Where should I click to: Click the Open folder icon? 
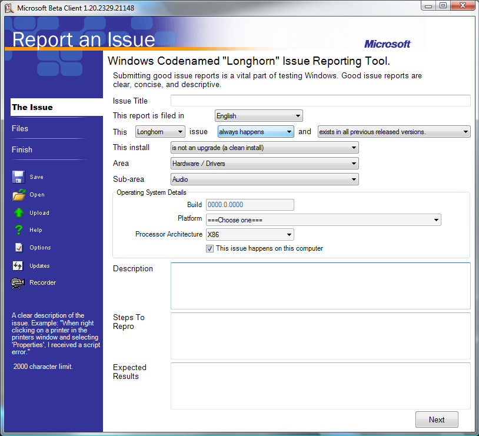click(19, 195)
